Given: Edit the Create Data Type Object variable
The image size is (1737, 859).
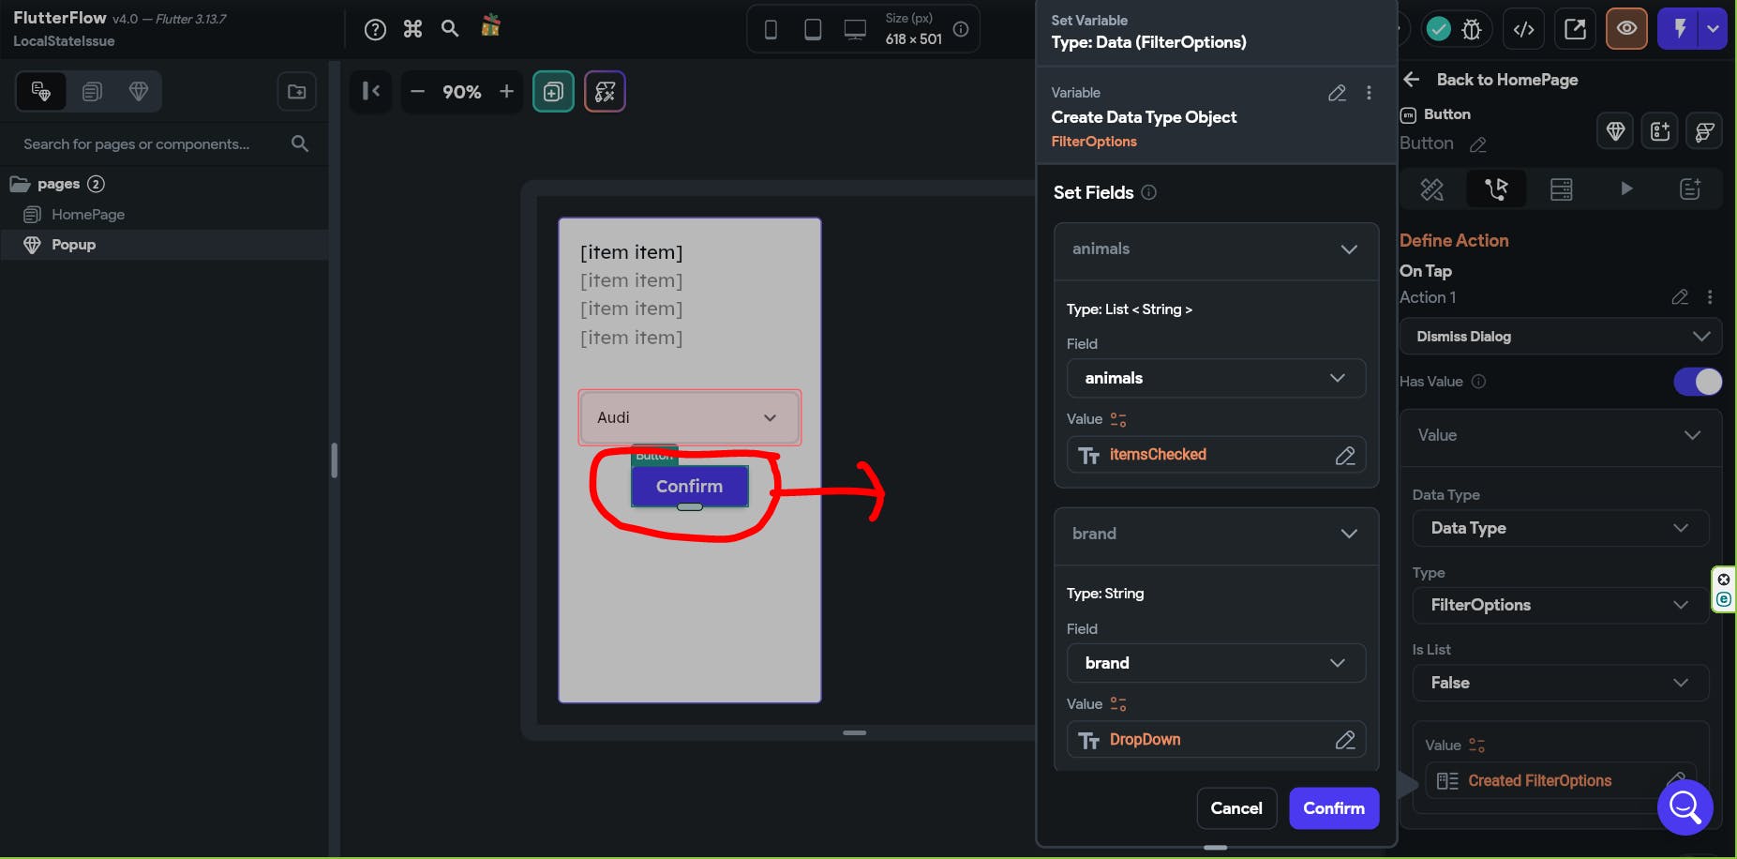Looking at the screenshot, I should [x=1337, y=93].
